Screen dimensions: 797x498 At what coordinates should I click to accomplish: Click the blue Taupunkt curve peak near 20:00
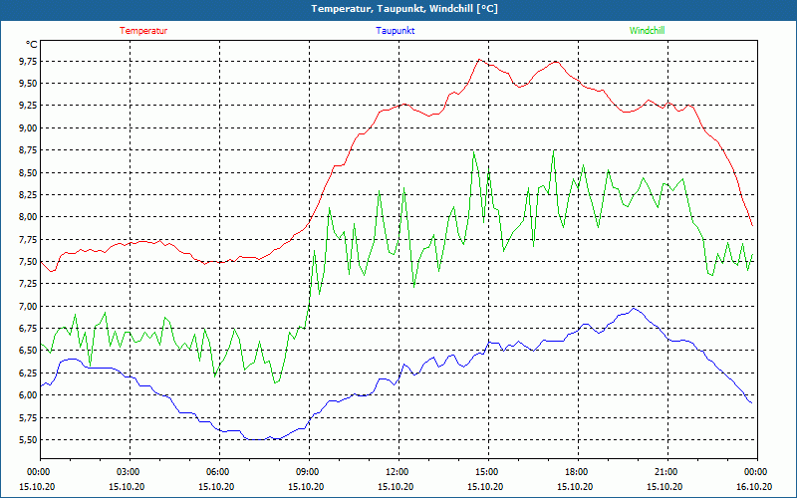coord(633,309)
